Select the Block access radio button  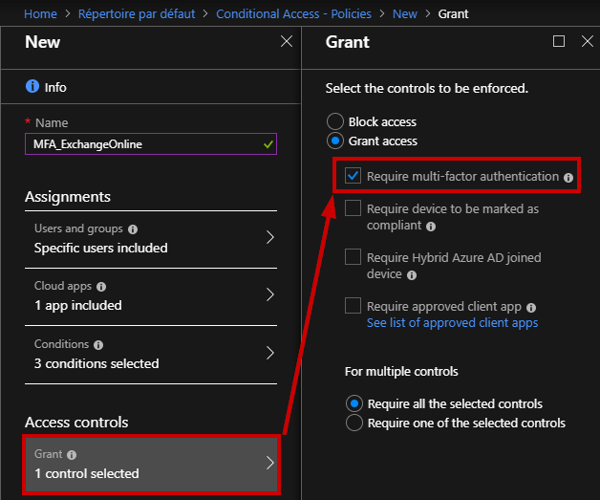(335, 121)
